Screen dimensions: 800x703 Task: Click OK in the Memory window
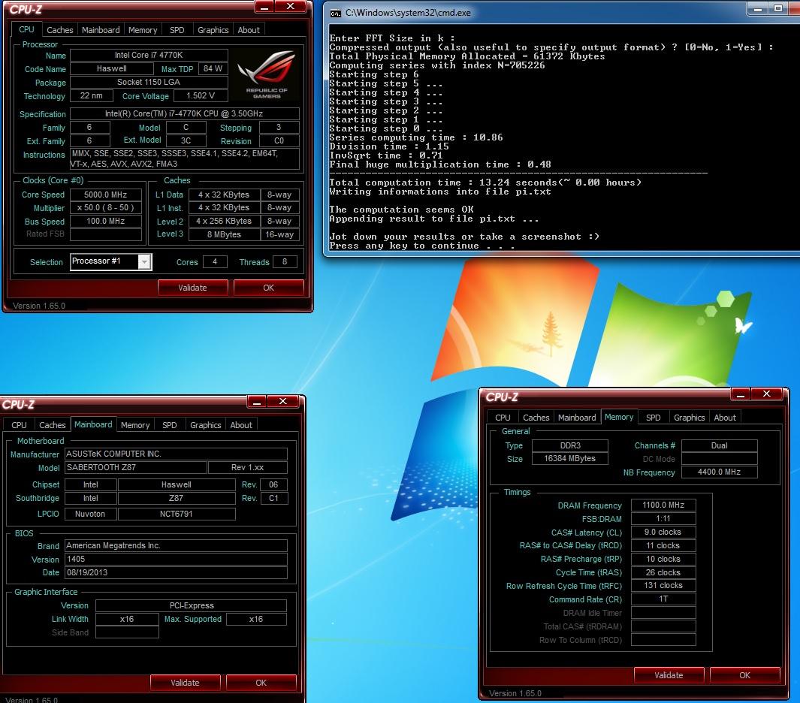745,675
